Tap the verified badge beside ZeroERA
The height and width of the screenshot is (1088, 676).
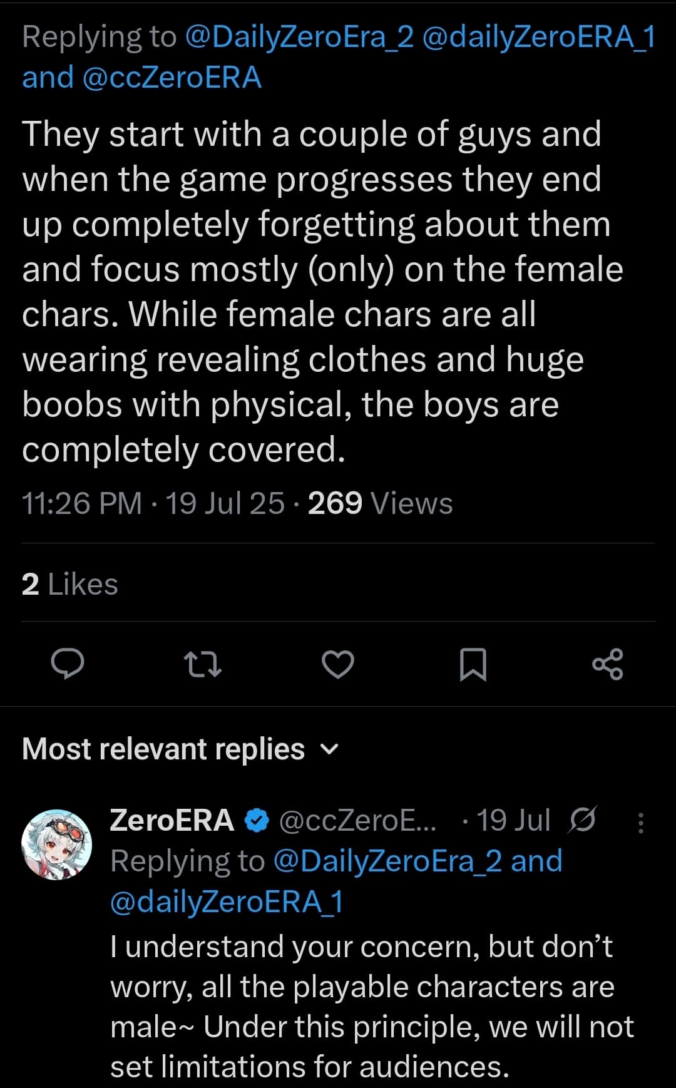(256, 821)
